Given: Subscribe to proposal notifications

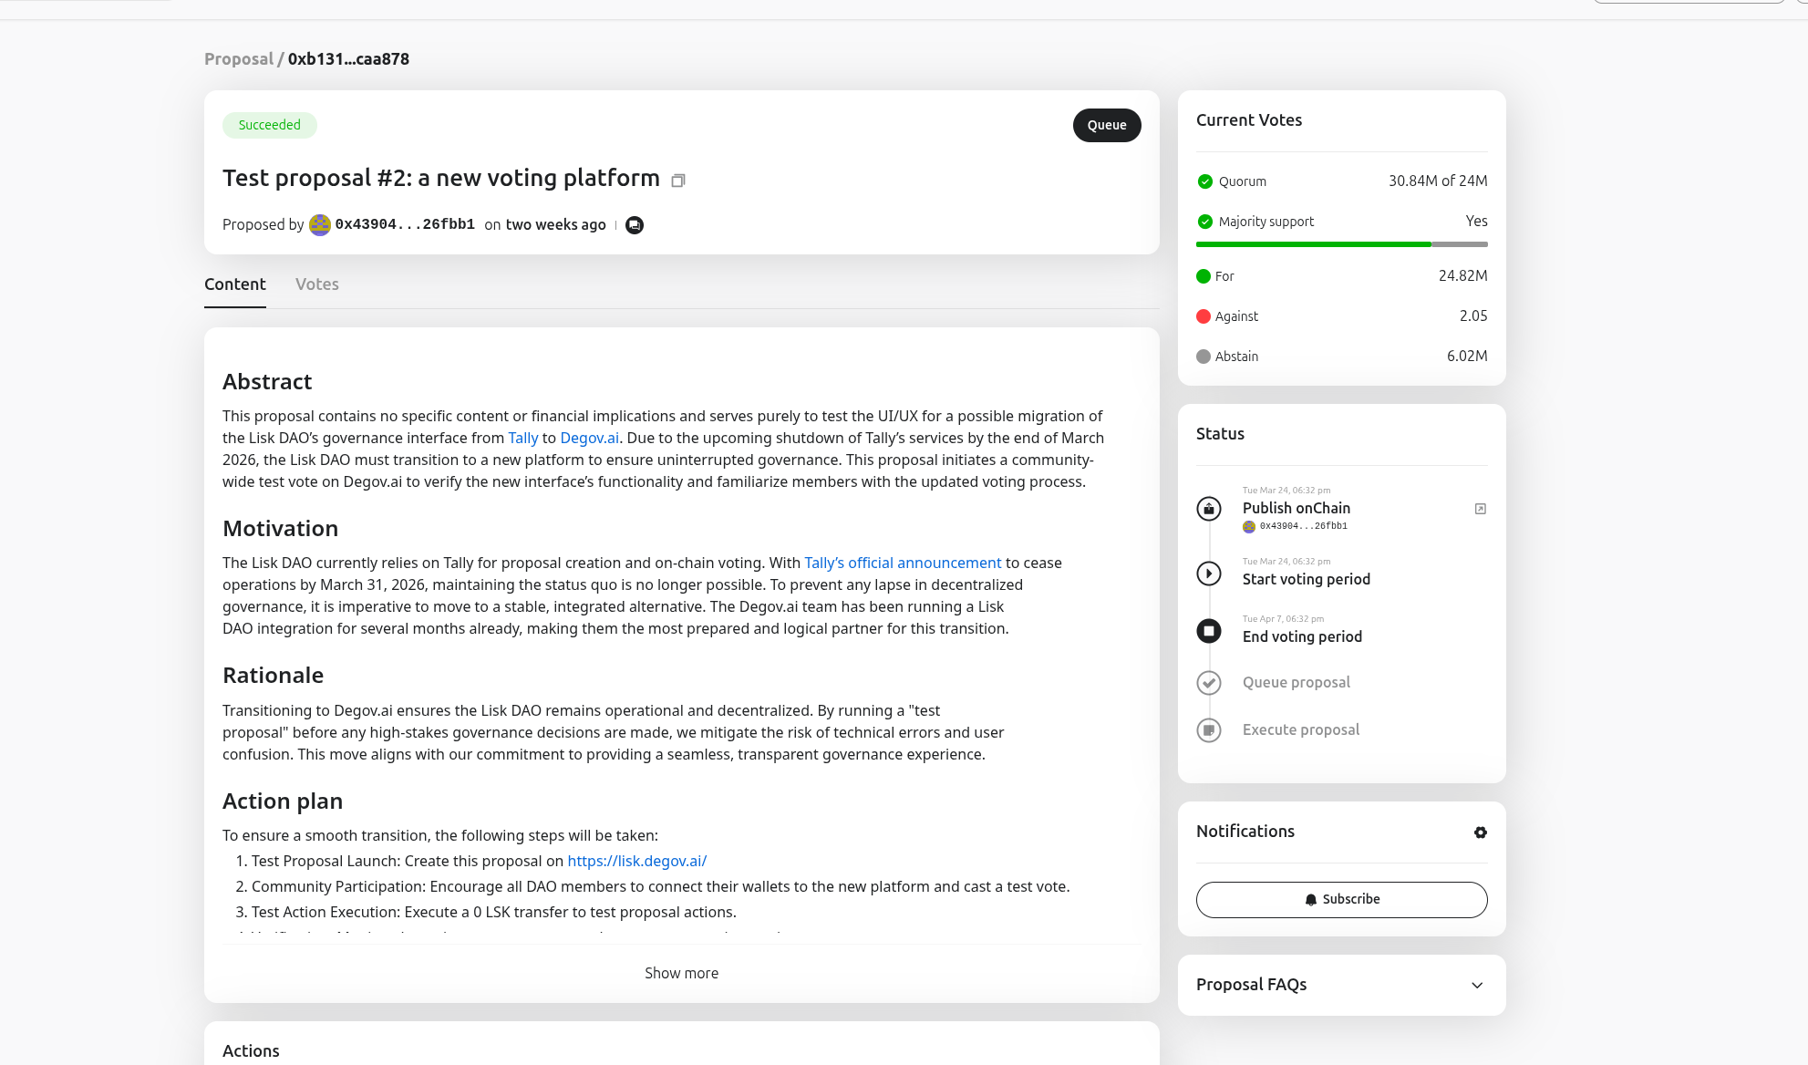Looking at the screenshot, I should point(1341,899).
